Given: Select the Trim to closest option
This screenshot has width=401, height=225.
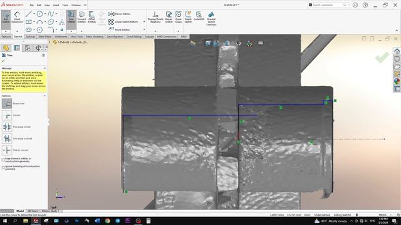Looking at the screenshot, I should coord(7,150).
